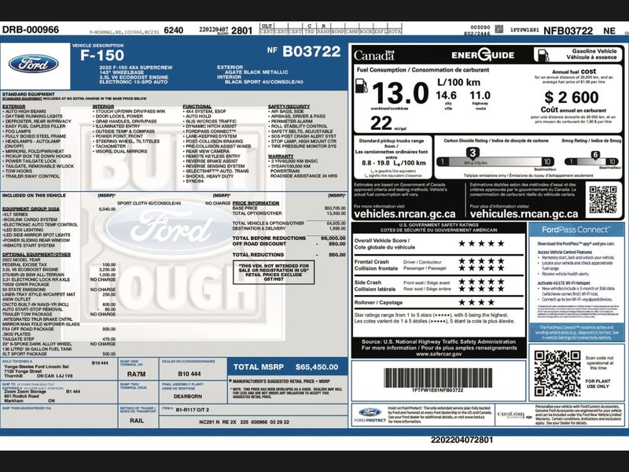Click the gas pump icon in Gasoline Vehicle box
This screenshot has width=629, height=472.
pos(543,55)
